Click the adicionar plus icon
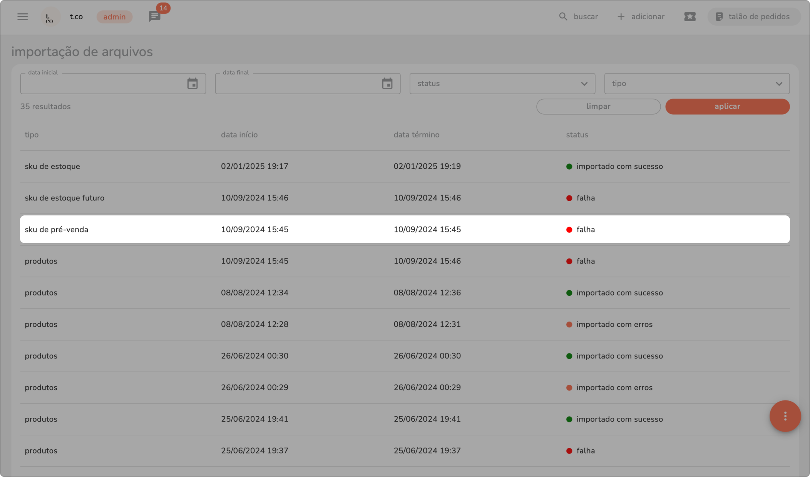 [621, 17]
